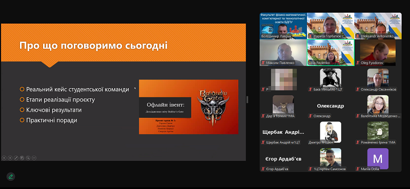Advance to next slide with arrow icon

[10, 158]
